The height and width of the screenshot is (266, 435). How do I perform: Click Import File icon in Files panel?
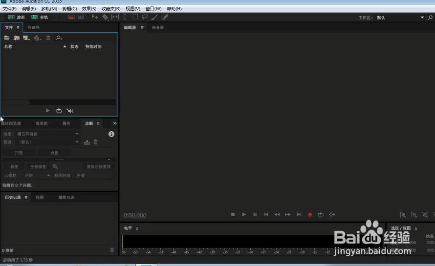(17, 38)
